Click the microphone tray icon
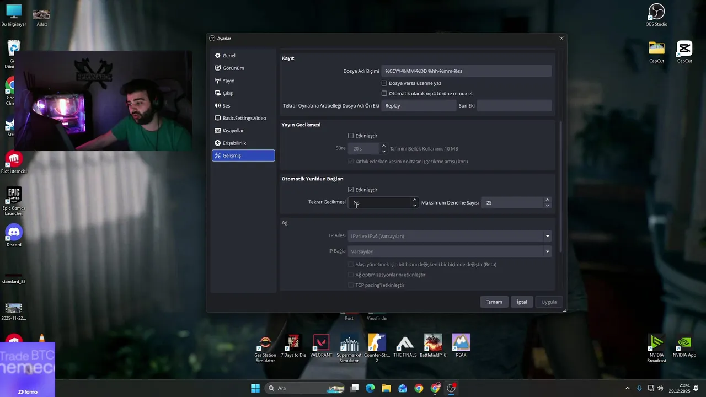The height and width of the screenshot is (397, 706). [639, 388]
